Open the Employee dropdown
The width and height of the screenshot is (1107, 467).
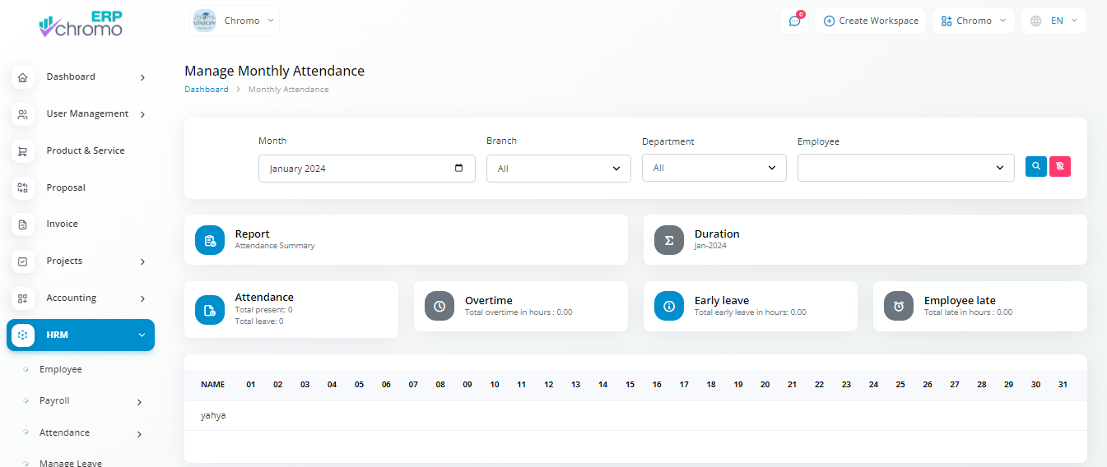(x=905, y=168)
